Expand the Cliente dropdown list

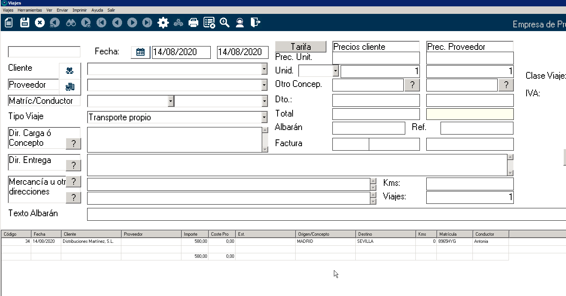click(x=264, y=69)
